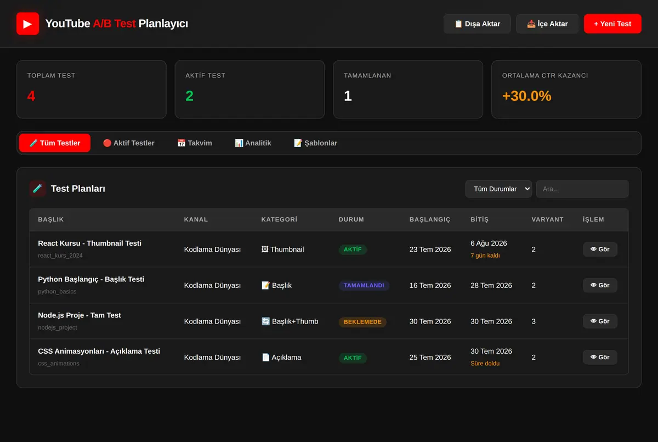Click the '7 gün kaldı' remaining time text

tap(485, 256)
